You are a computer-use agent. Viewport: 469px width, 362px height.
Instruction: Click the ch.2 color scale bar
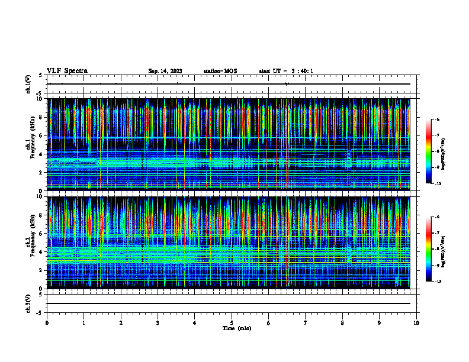pos(428,249)
